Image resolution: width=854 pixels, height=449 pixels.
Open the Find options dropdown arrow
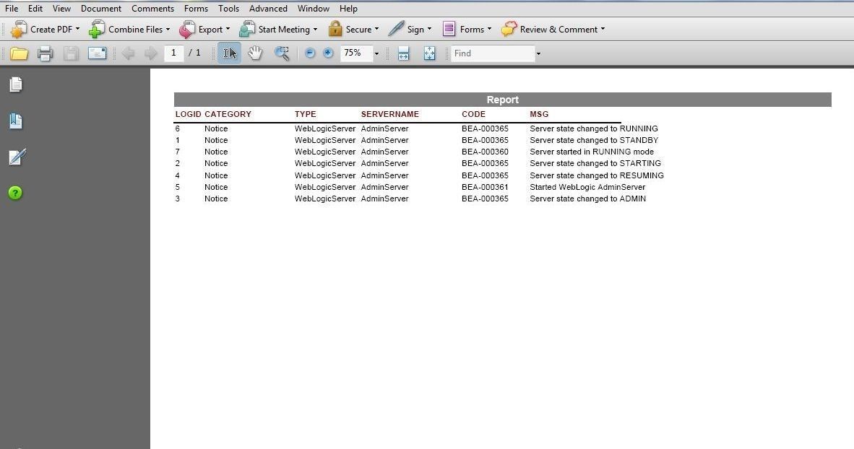[x=538, y=54]
